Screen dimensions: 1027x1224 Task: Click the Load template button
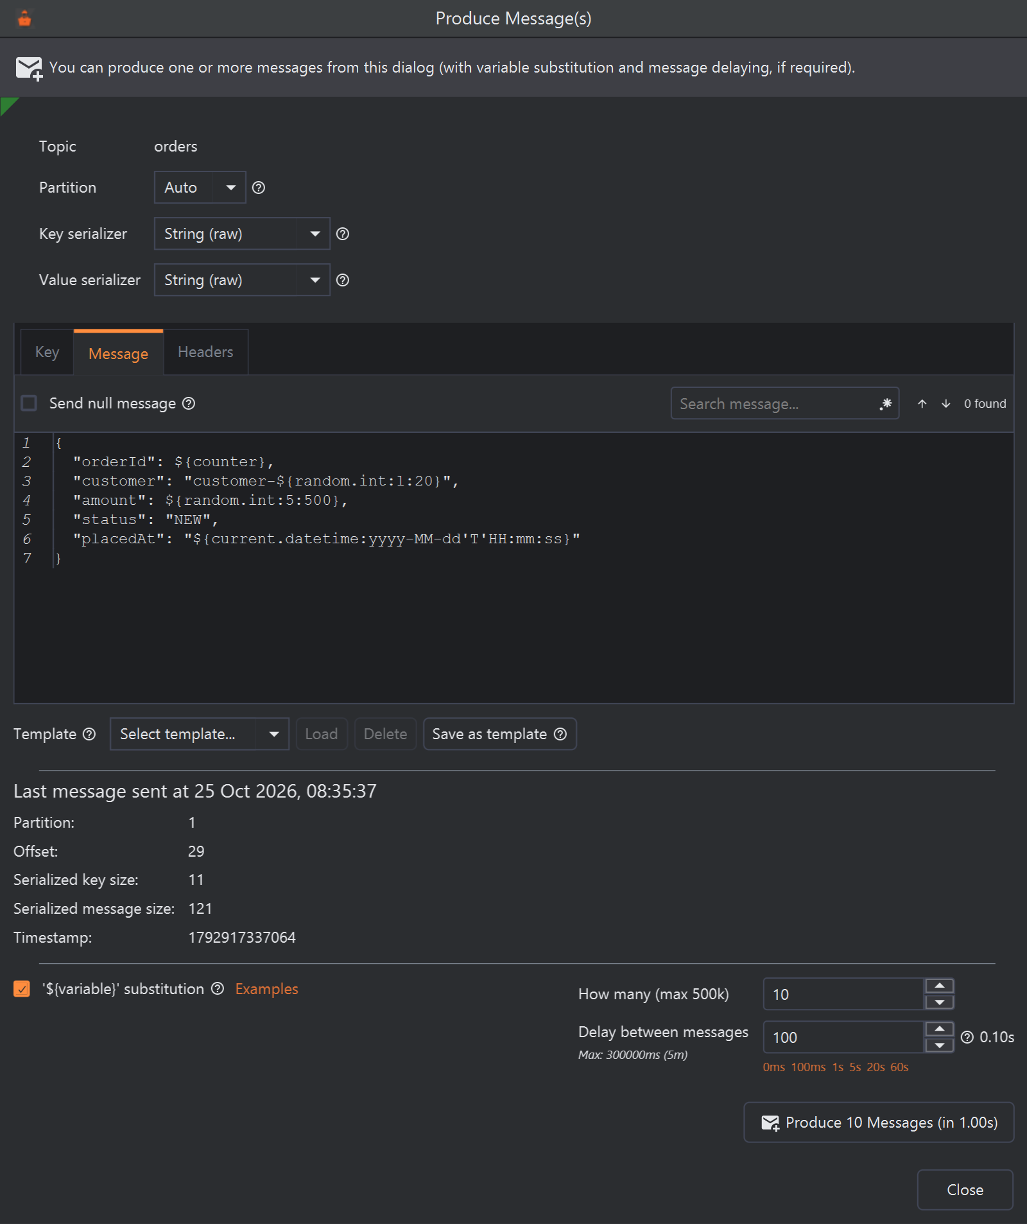[322, 734]
